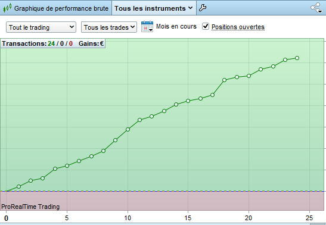
Task: Click the x-axis label 25
Action: pyautogui.click(x=309, y=218)
